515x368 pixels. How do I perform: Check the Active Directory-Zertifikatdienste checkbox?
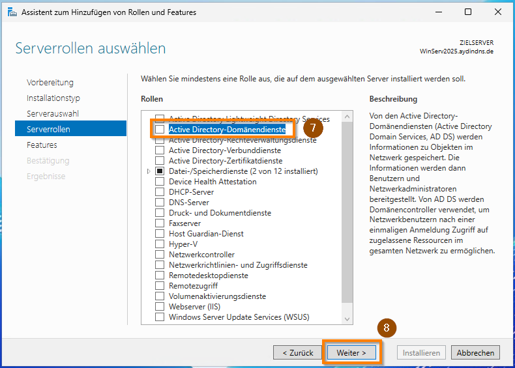(160, 161)
